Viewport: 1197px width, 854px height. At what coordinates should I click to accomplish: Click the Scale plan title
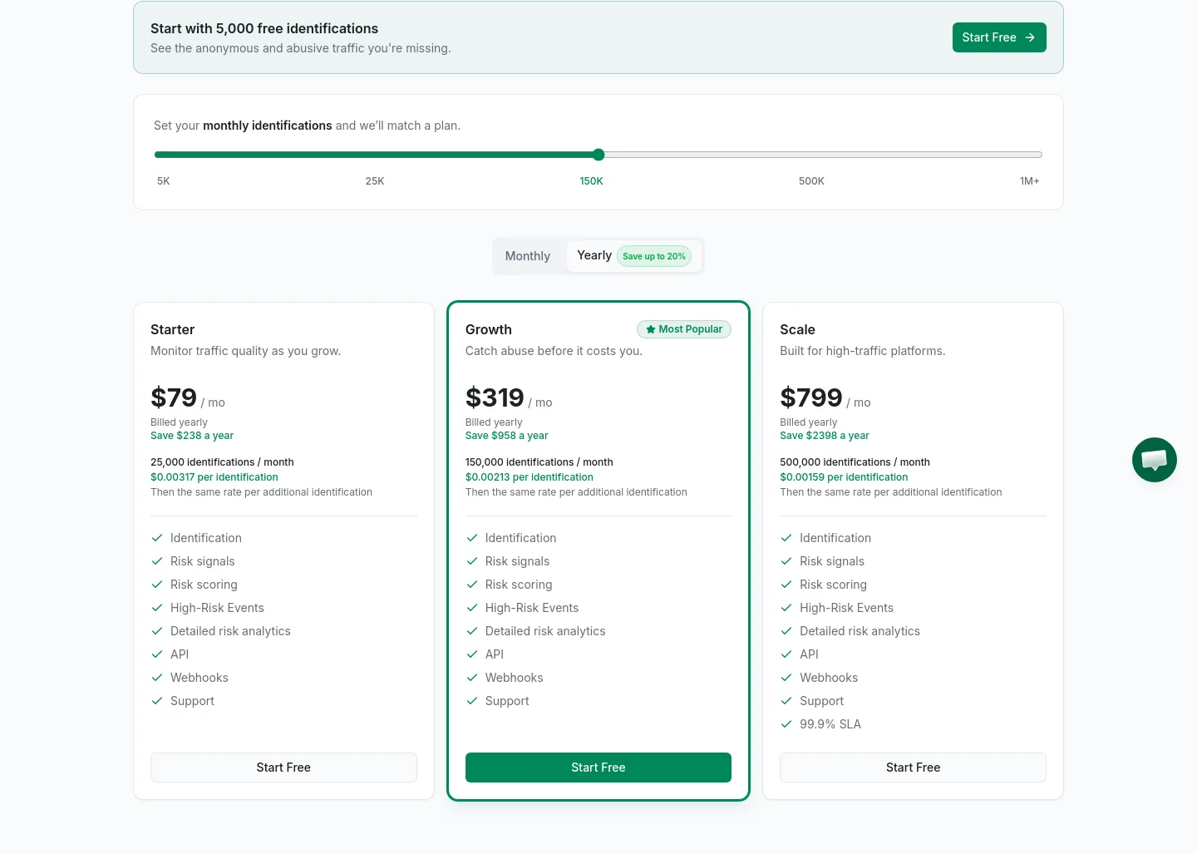click(797, 329)
